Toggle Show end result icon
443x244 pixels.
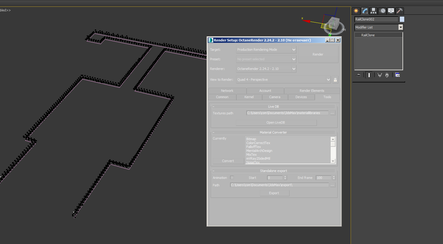369,75
